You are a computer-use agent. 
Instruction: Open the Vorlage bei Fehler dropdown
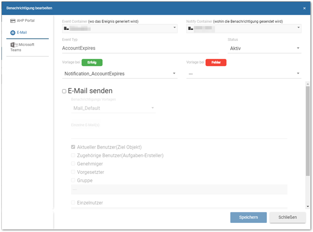244,74
